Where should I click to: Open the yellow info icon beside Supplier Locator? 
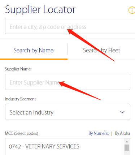132,10
